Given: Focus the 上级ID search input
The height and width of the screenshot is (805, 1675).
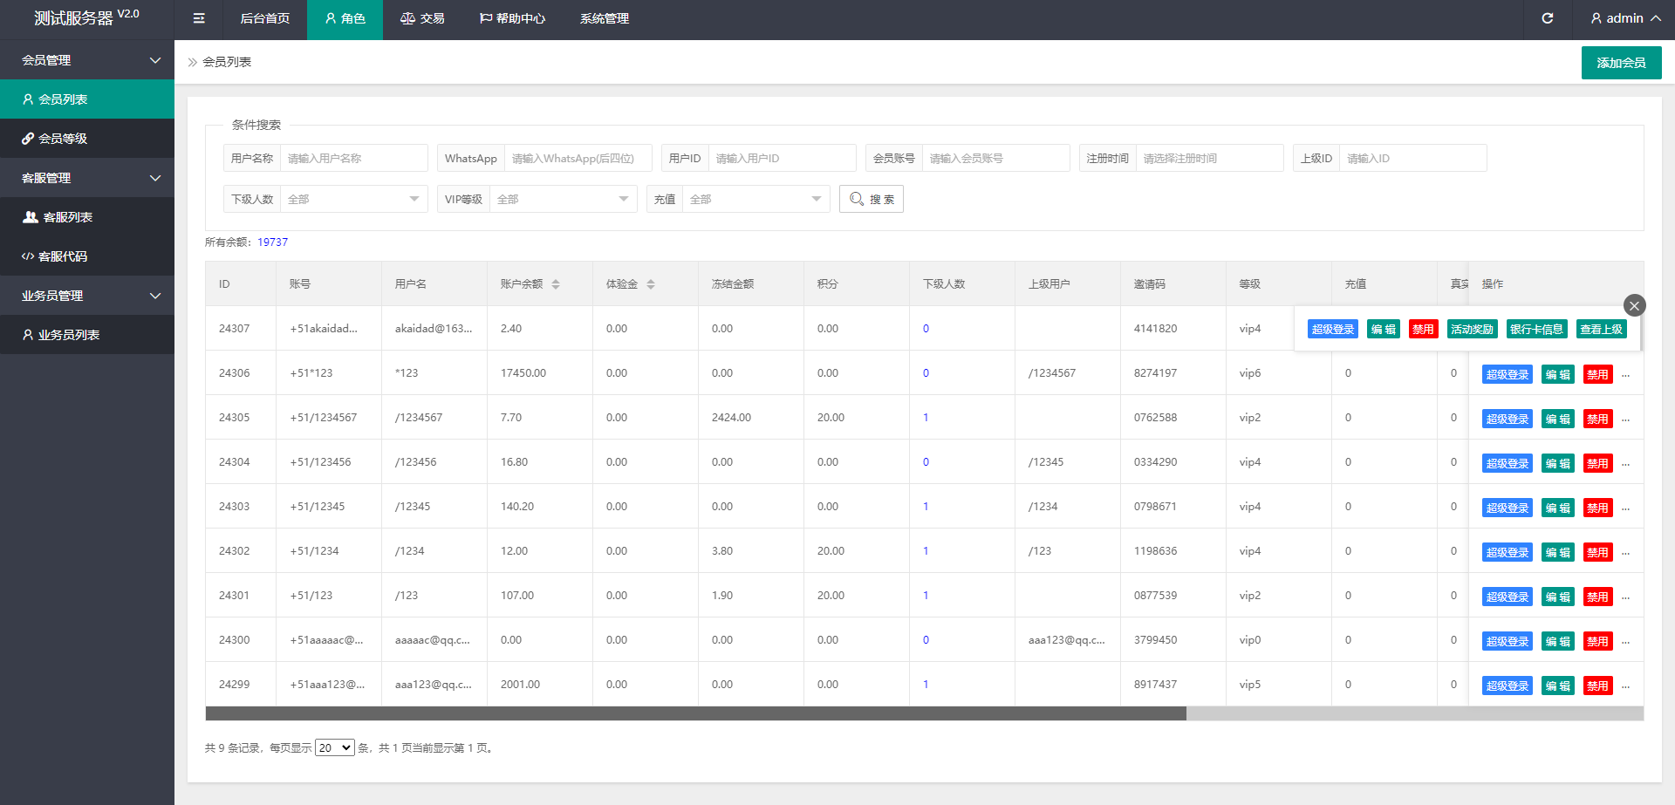Looking at the screenshot, I should point(1413,158).
